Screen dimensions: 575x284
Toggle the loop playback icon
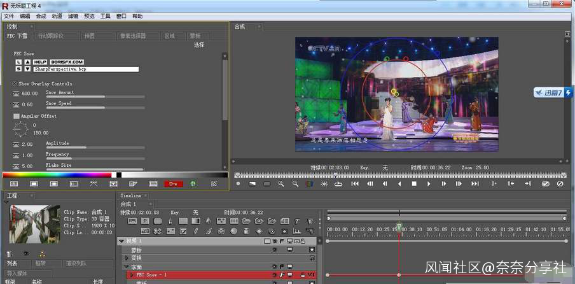pyautogui.click(x=338, y=184)
